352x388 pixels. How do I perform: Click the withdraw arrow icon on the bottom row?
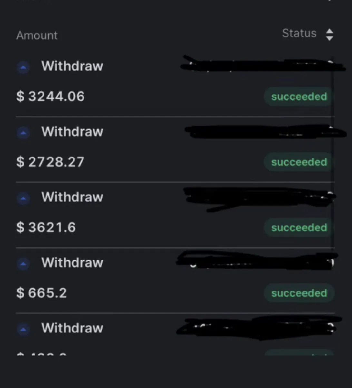[23, 329]
